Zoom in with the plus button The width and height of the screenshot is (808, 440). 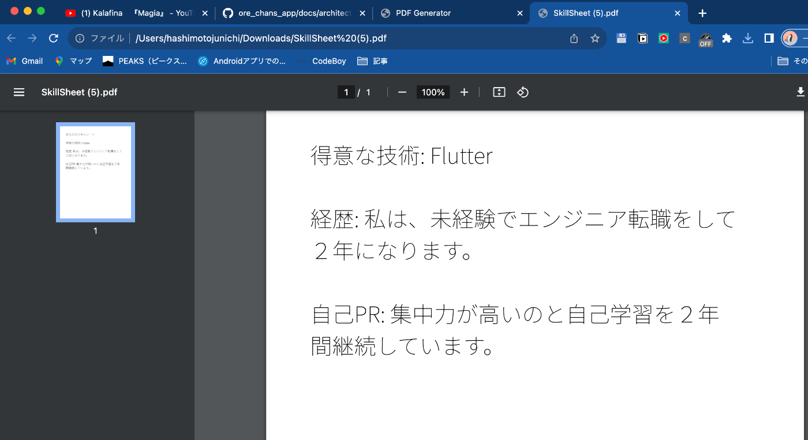(x=464, y=92)
